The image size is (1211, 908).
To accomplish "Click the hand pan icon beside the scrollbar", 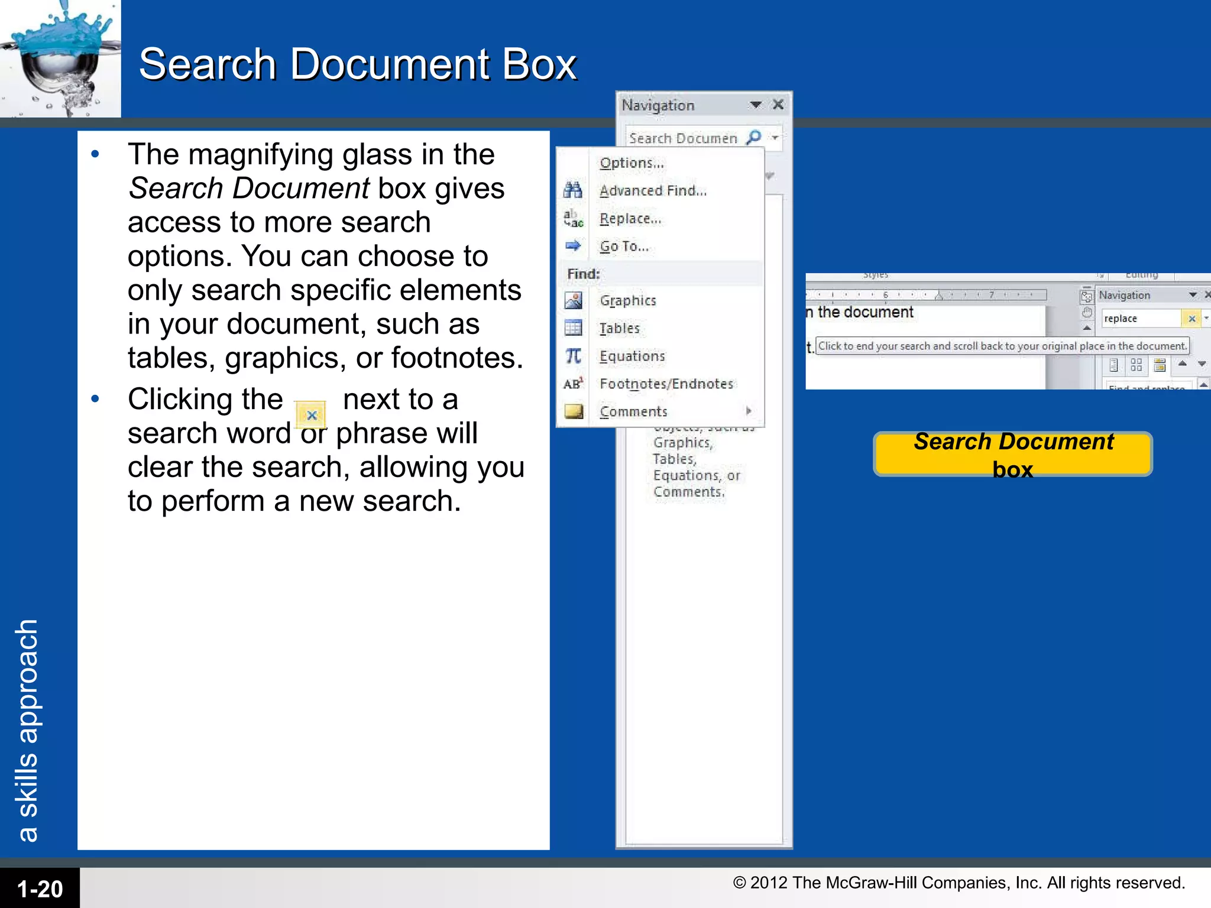I will pyautogui.click(x=1087, y=312).
